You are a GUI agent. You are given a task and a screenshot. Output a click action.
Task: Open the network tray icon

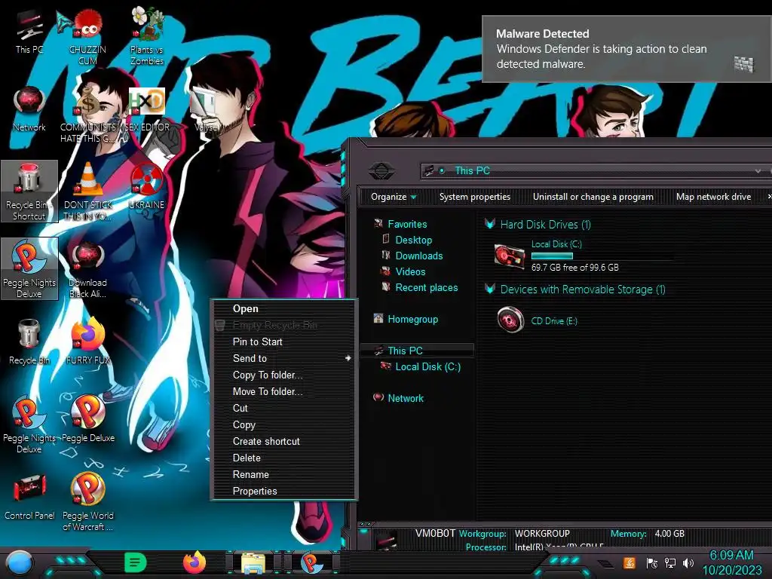[669, 562]
